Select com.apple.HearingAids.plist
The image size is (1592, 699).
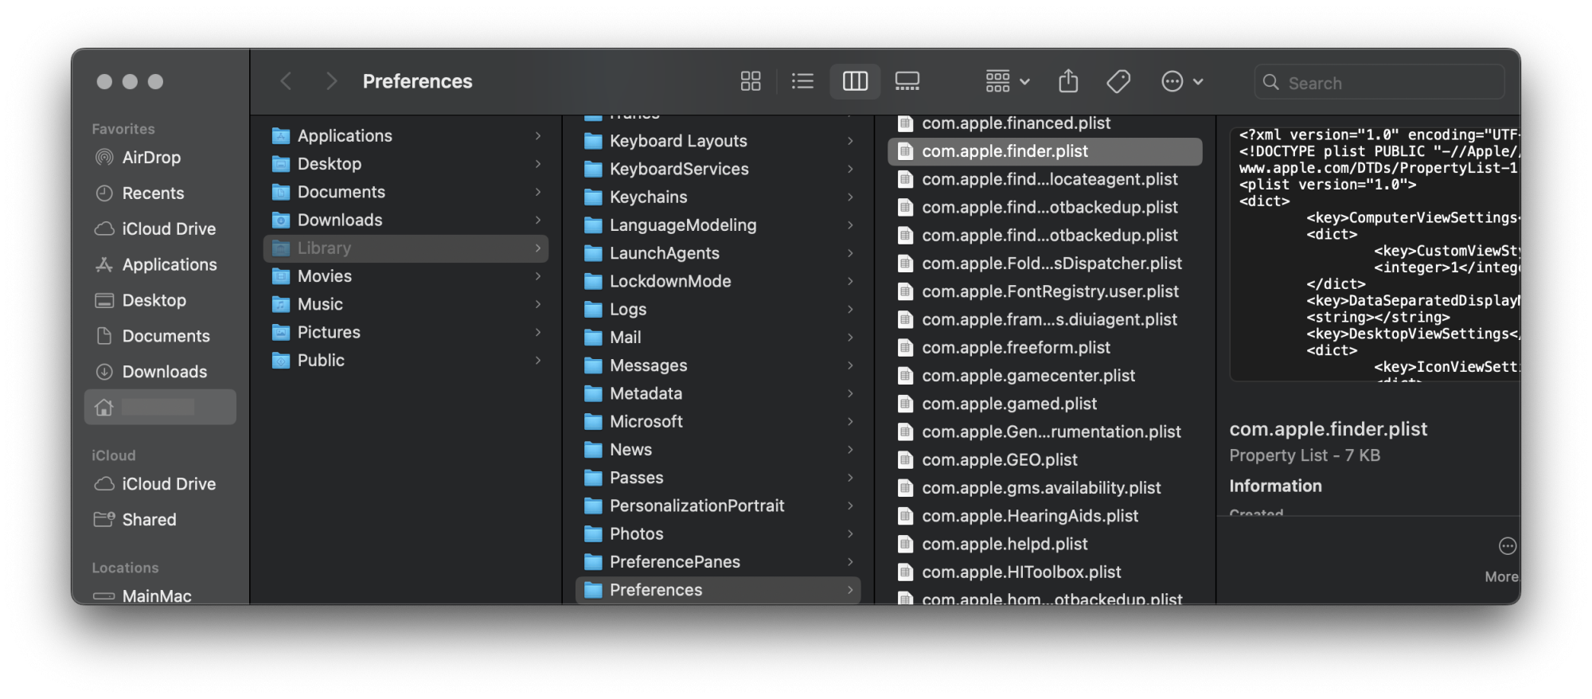1044,516
